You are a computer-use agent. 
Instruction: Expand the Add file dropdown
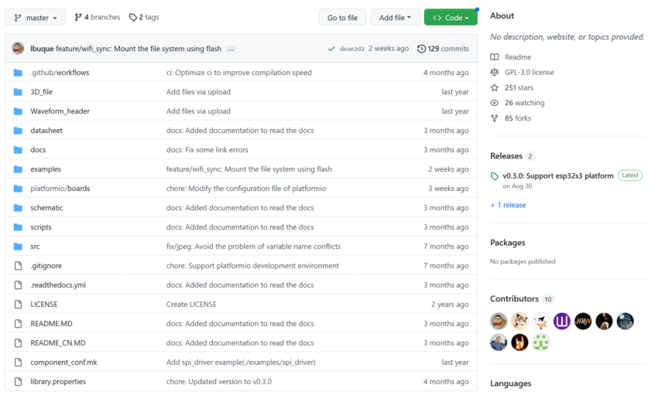[395, 17]
